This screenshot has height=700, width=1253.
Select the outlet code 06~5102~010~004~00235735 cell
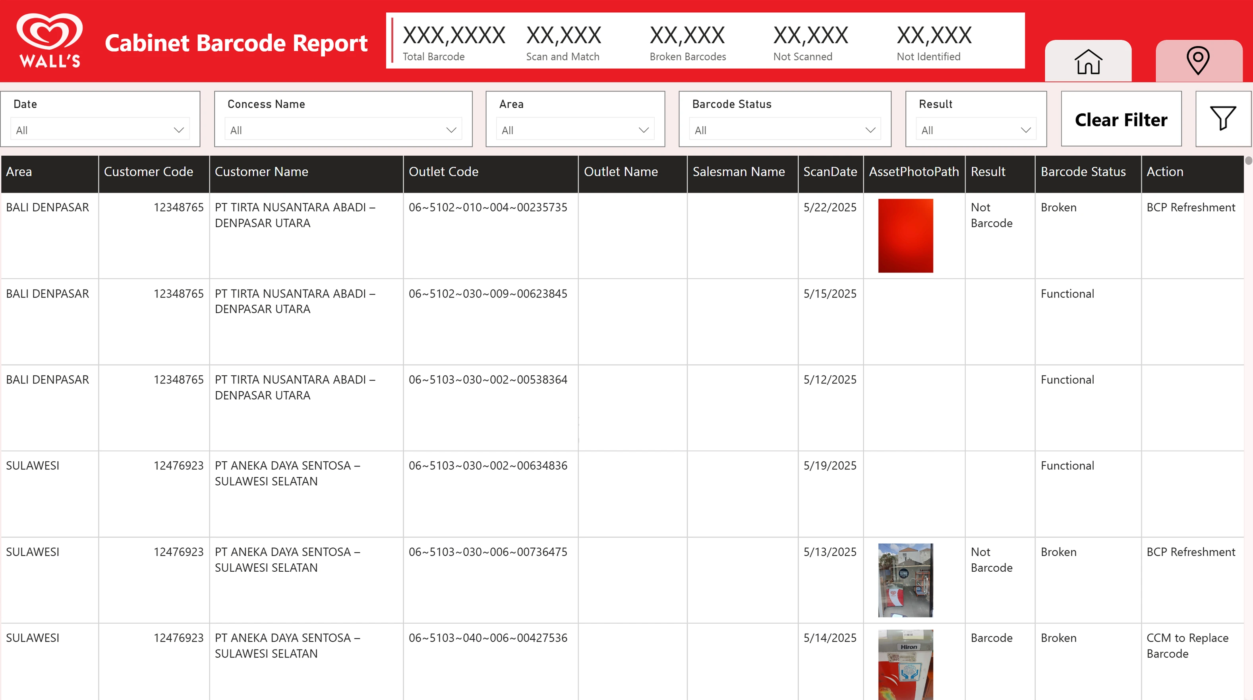pyautogui.click(x=488, y=208)
